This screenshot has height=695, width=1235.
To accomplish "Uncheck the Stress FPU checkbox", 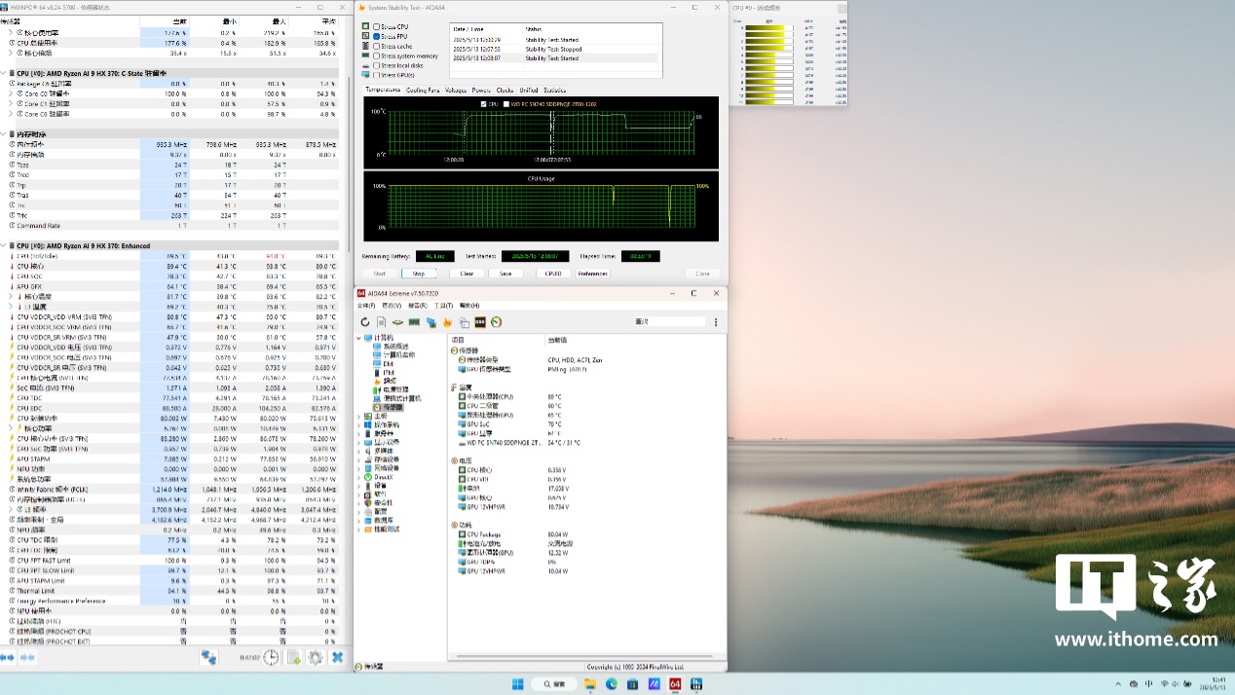I will 377,36.
